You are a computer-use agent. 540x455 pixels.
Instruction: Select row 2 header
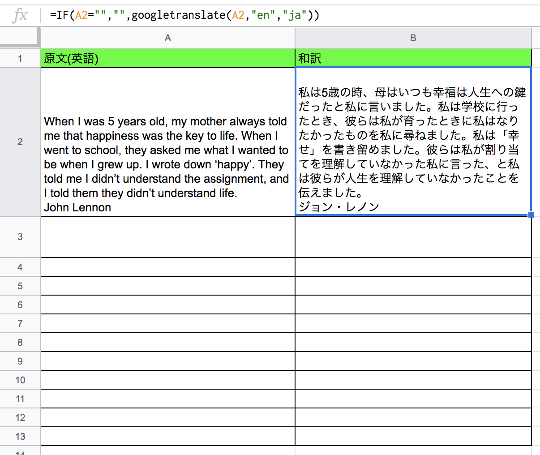coord(20,142)
